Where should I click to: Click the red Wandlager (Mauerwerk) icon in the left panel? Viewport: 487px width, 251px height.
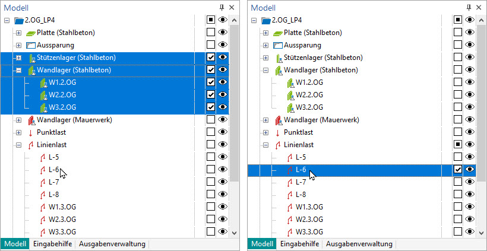tap(31, 120)
